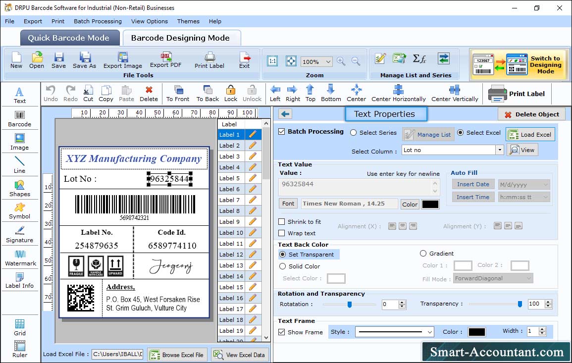This screenshot has height=363, width=572.
Task: Select the Select Series radio button
Action: pos(353,133)
